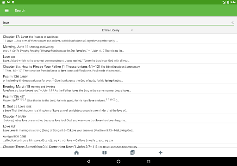Viewport: 237px width, 166px height.
Task: Select the D. God as Love ISBE entry
Action: [118, 108]
